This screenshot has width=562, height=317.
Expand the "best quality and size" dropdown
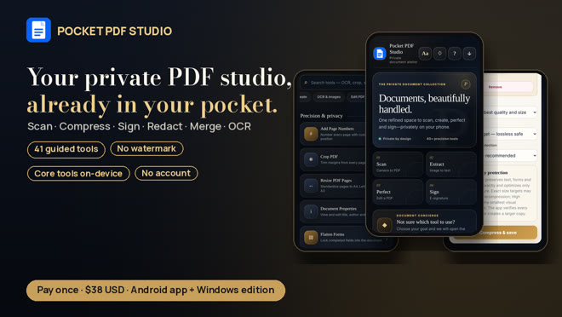(510, 112)
